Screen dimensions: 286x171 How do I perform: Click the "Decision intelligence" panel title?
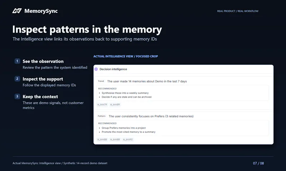point(113,69)
